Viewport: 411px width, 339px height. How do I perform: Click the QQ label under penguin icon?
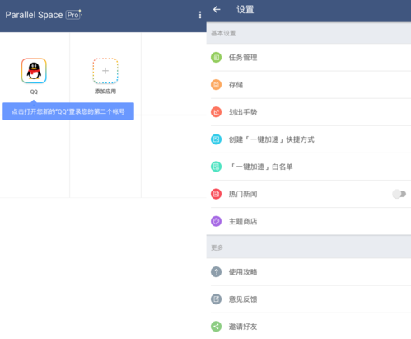point(34,92)
